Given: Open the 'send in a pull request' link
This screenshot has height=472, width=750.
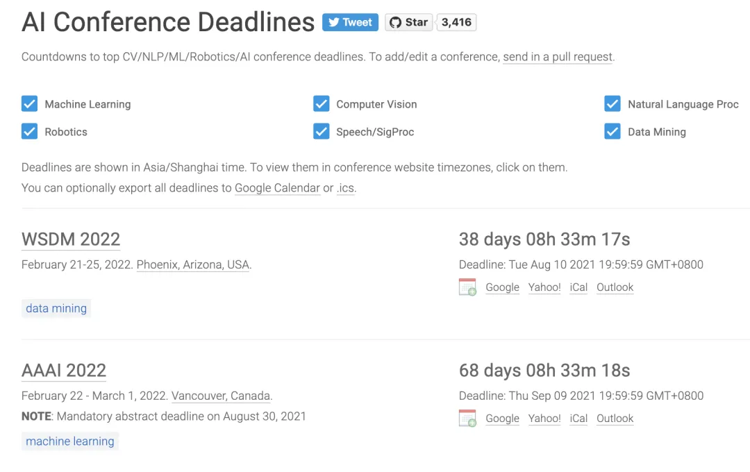Looking at the screenshot, I should coord(558,57).
